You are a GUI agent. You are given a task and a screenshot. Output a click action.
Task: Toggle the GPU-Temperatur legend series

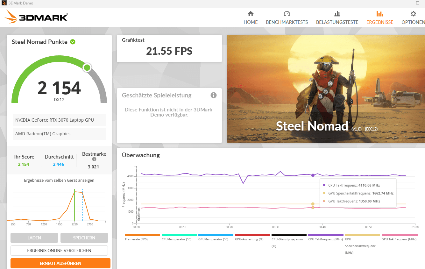[x=213, y=239]
